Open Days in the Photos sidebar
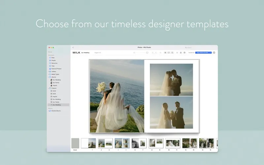The image size is (264, 165). point(52,57)
